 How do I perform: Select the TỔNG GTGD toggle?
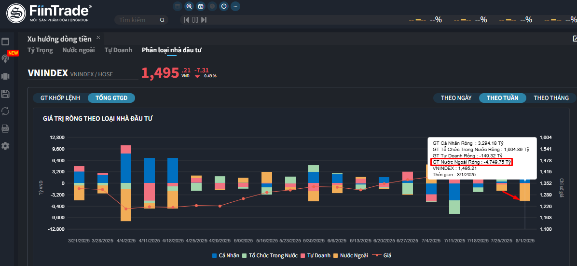[111, 98]
